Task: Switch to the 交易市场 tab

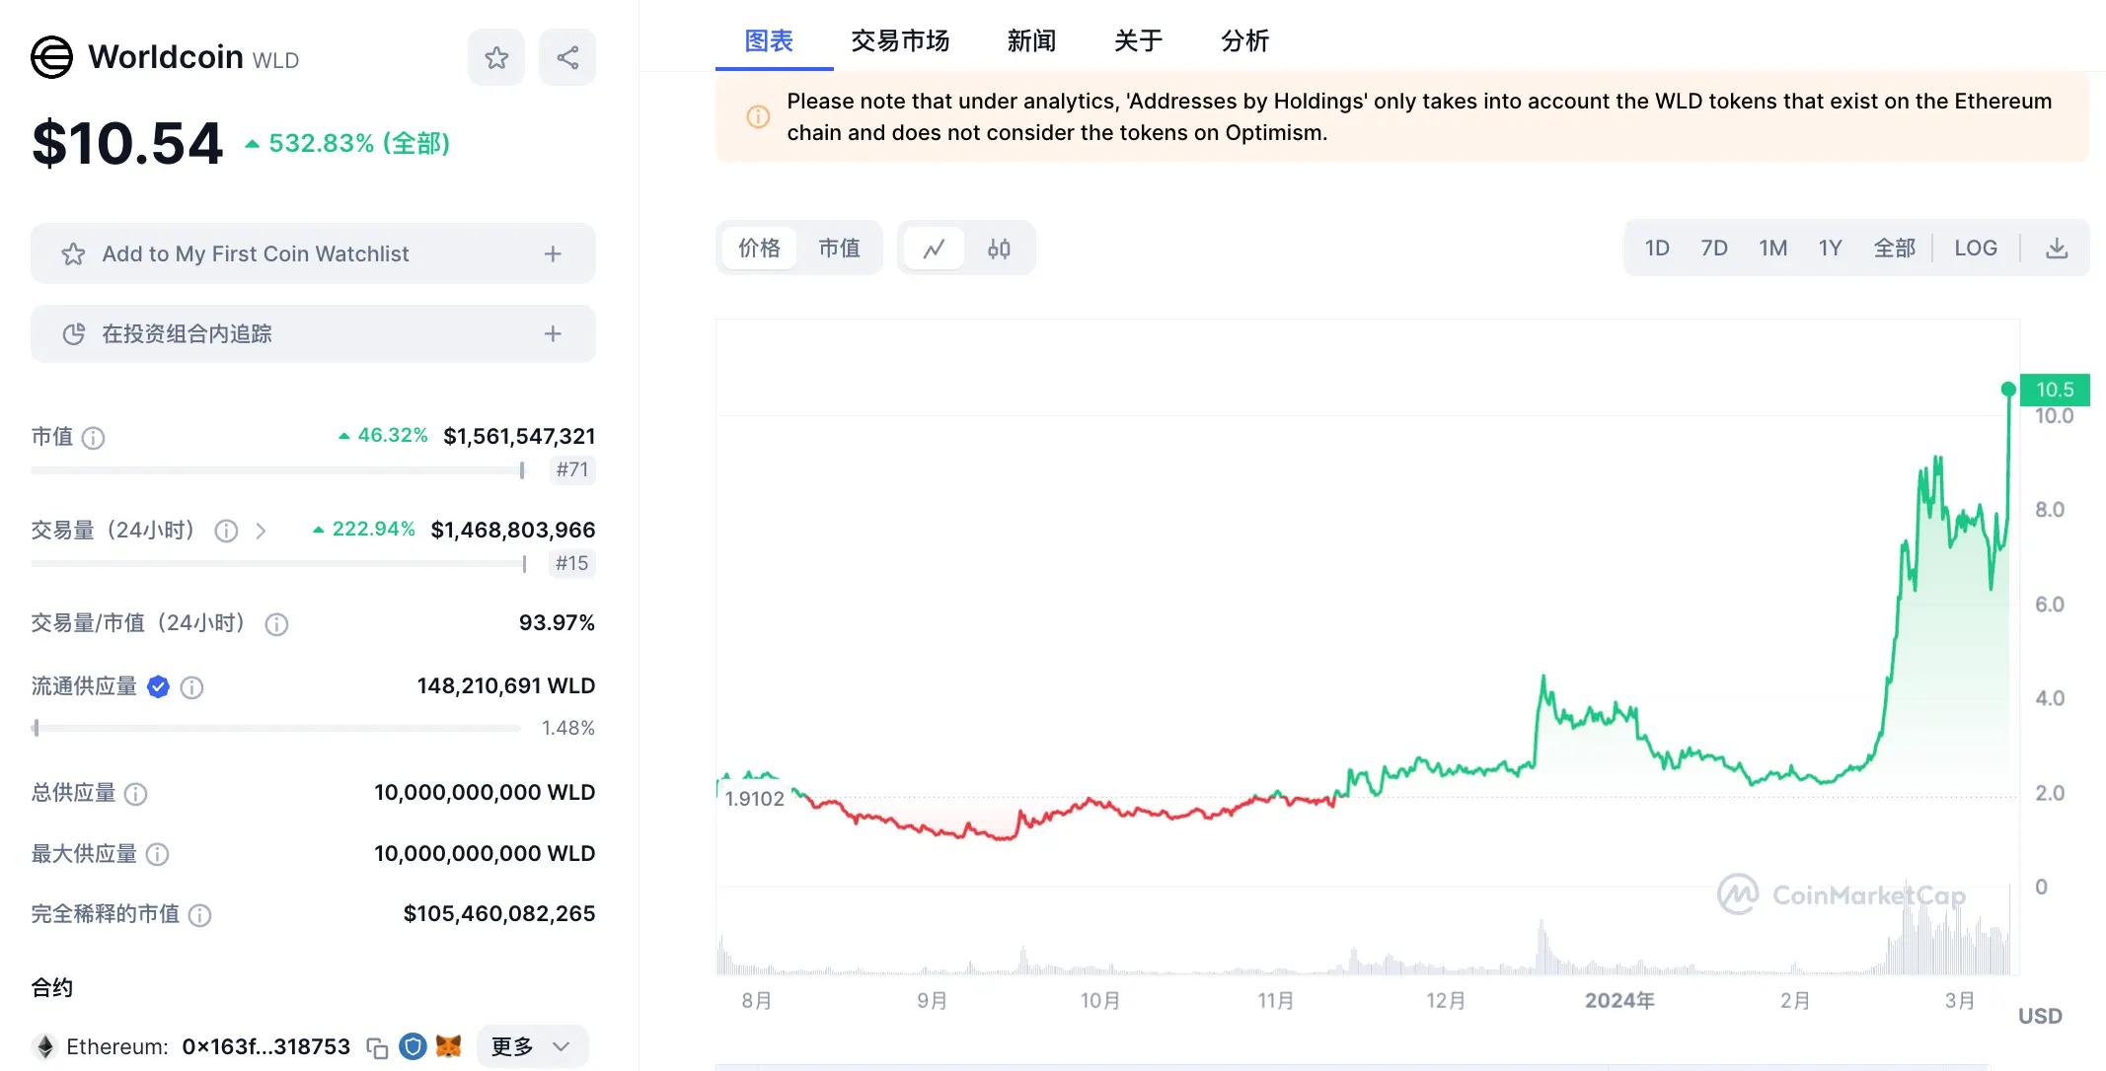Action: pyautogui.click(x=899, y=40)
